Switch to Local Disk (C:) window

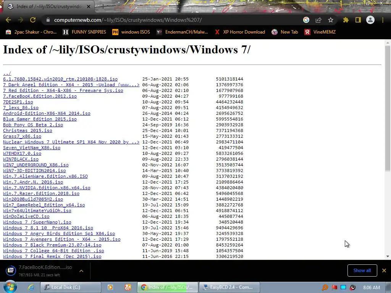click(x=71, y=287)
